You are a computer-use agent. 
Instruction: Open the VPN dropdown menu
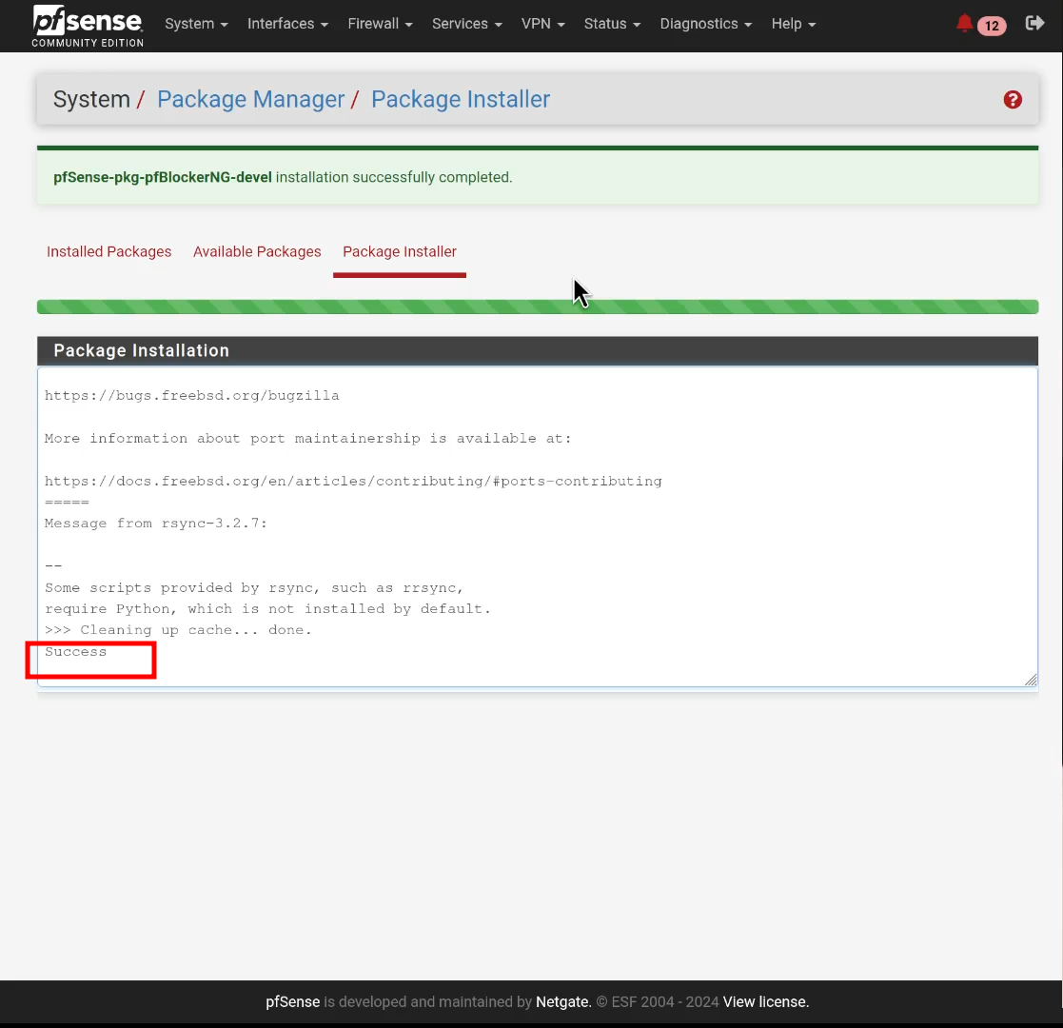tap(543, 24)
